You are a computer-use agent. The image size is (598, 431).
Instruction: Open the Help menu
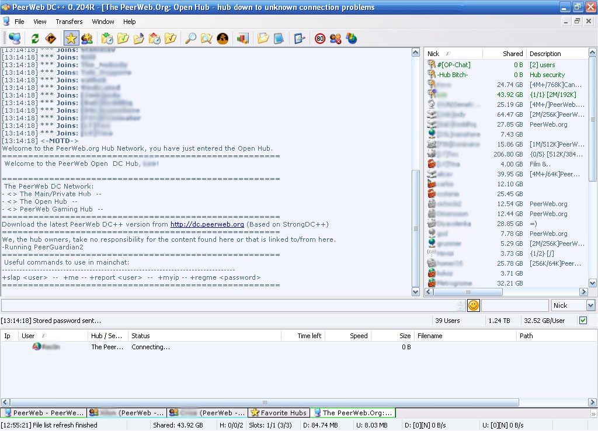pyautogui.click(x=129, y=22)
